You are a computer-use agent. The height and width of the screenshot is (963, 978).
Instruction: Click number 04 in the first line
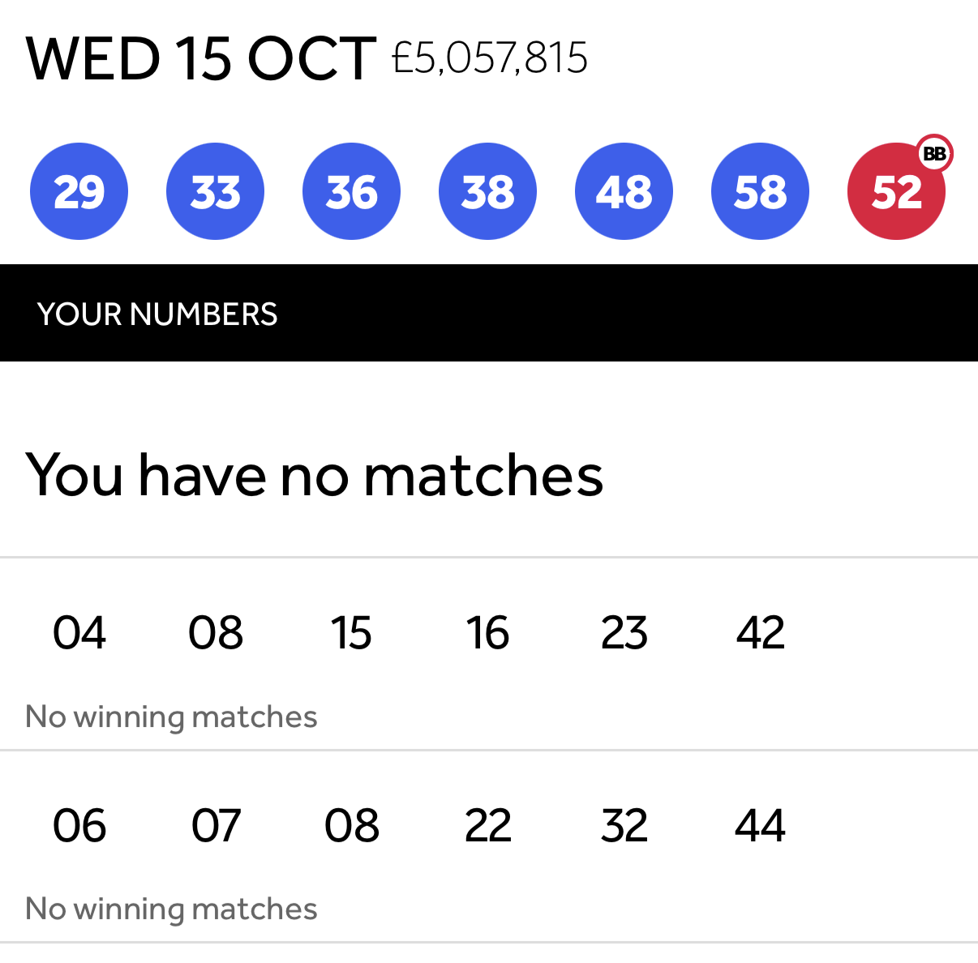pos(79,633)
